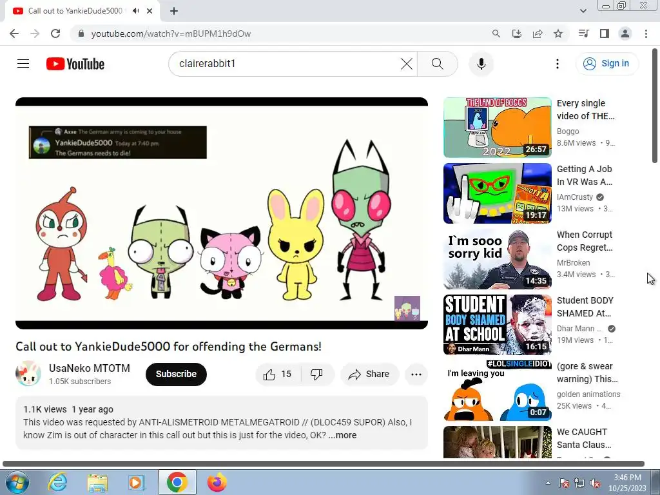Open Every single video of THE thumbnail
Screen dimensions: 660x495
[x=497, y=128]
